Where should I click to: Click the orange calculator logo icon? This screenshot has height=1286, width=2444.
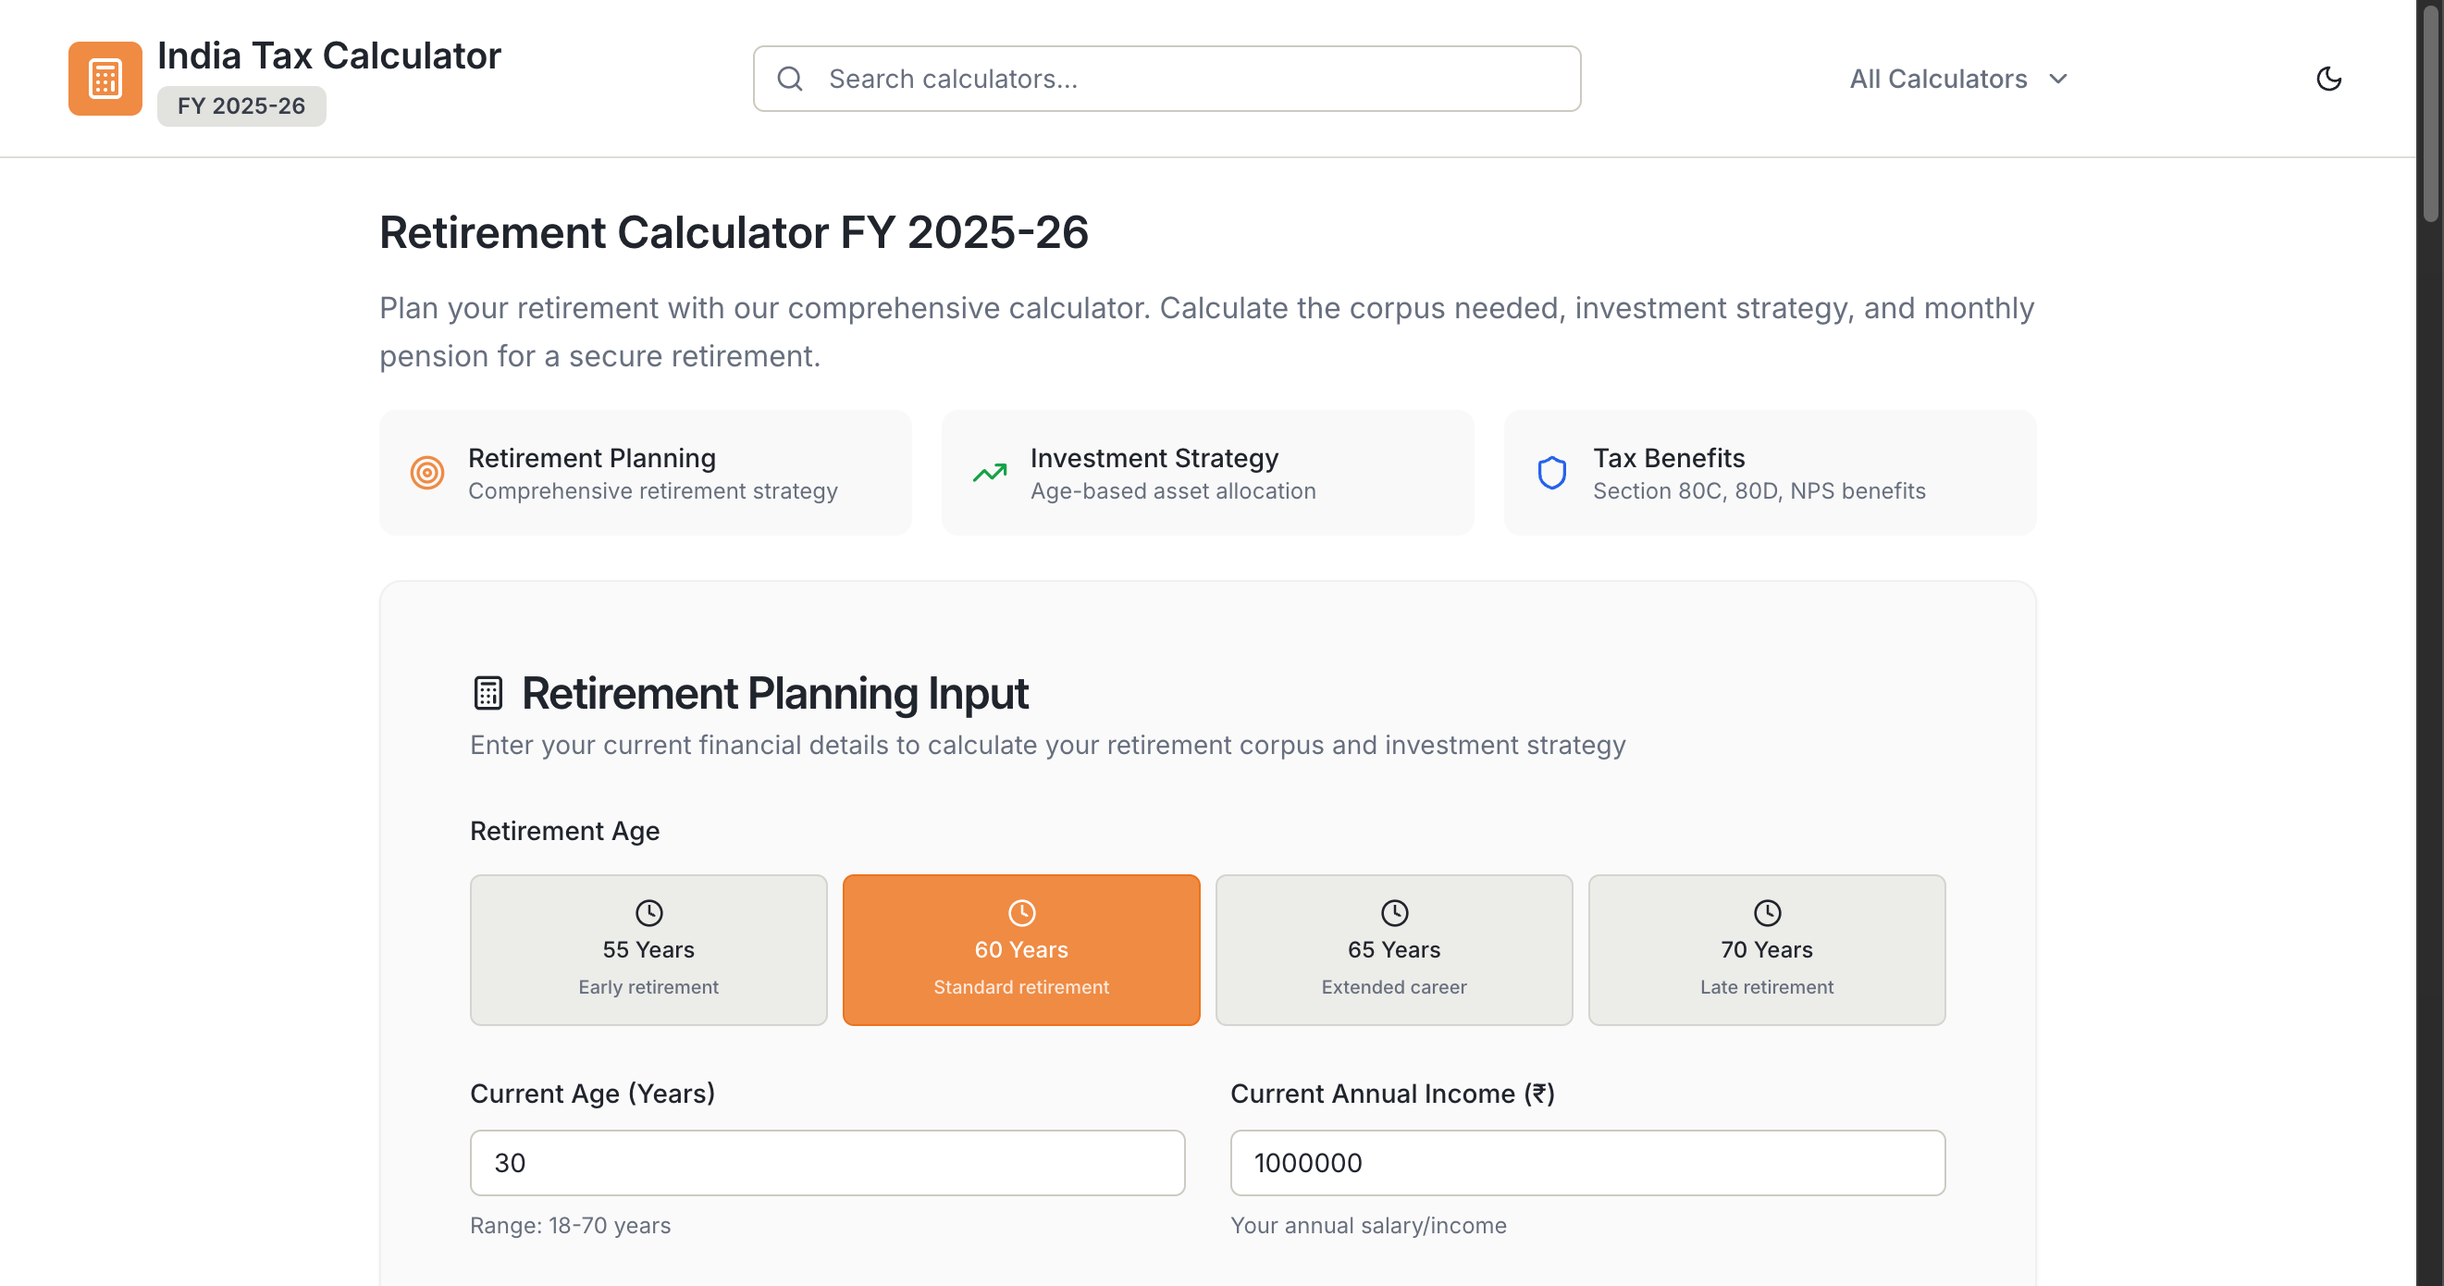105,79
